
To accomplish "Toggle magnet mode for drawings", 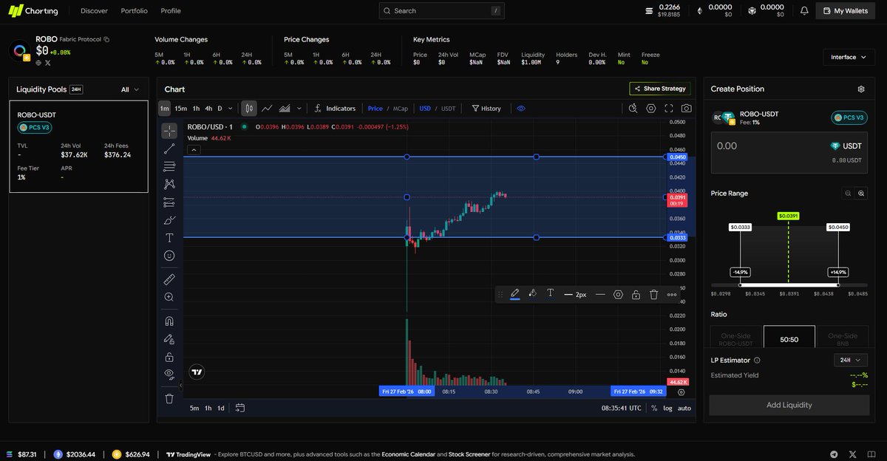I will tap(169, 321).
